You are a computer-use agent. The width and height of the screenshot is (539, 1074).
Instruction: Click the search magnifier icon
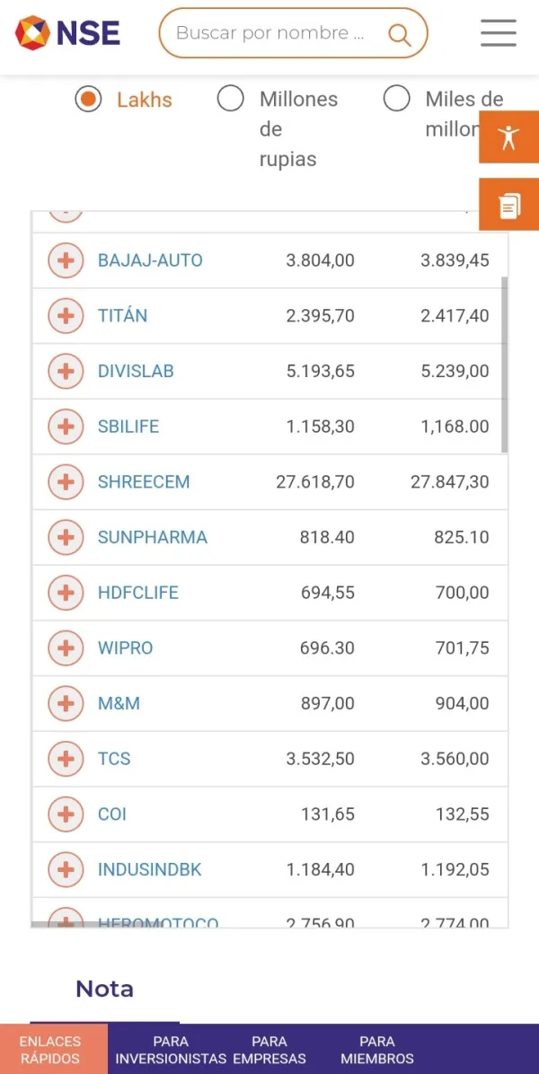[x=399, y=34]
